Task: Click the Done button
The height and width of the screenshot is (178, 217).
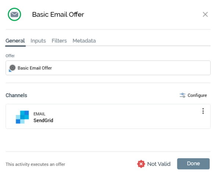Action: tap(194, 164)
